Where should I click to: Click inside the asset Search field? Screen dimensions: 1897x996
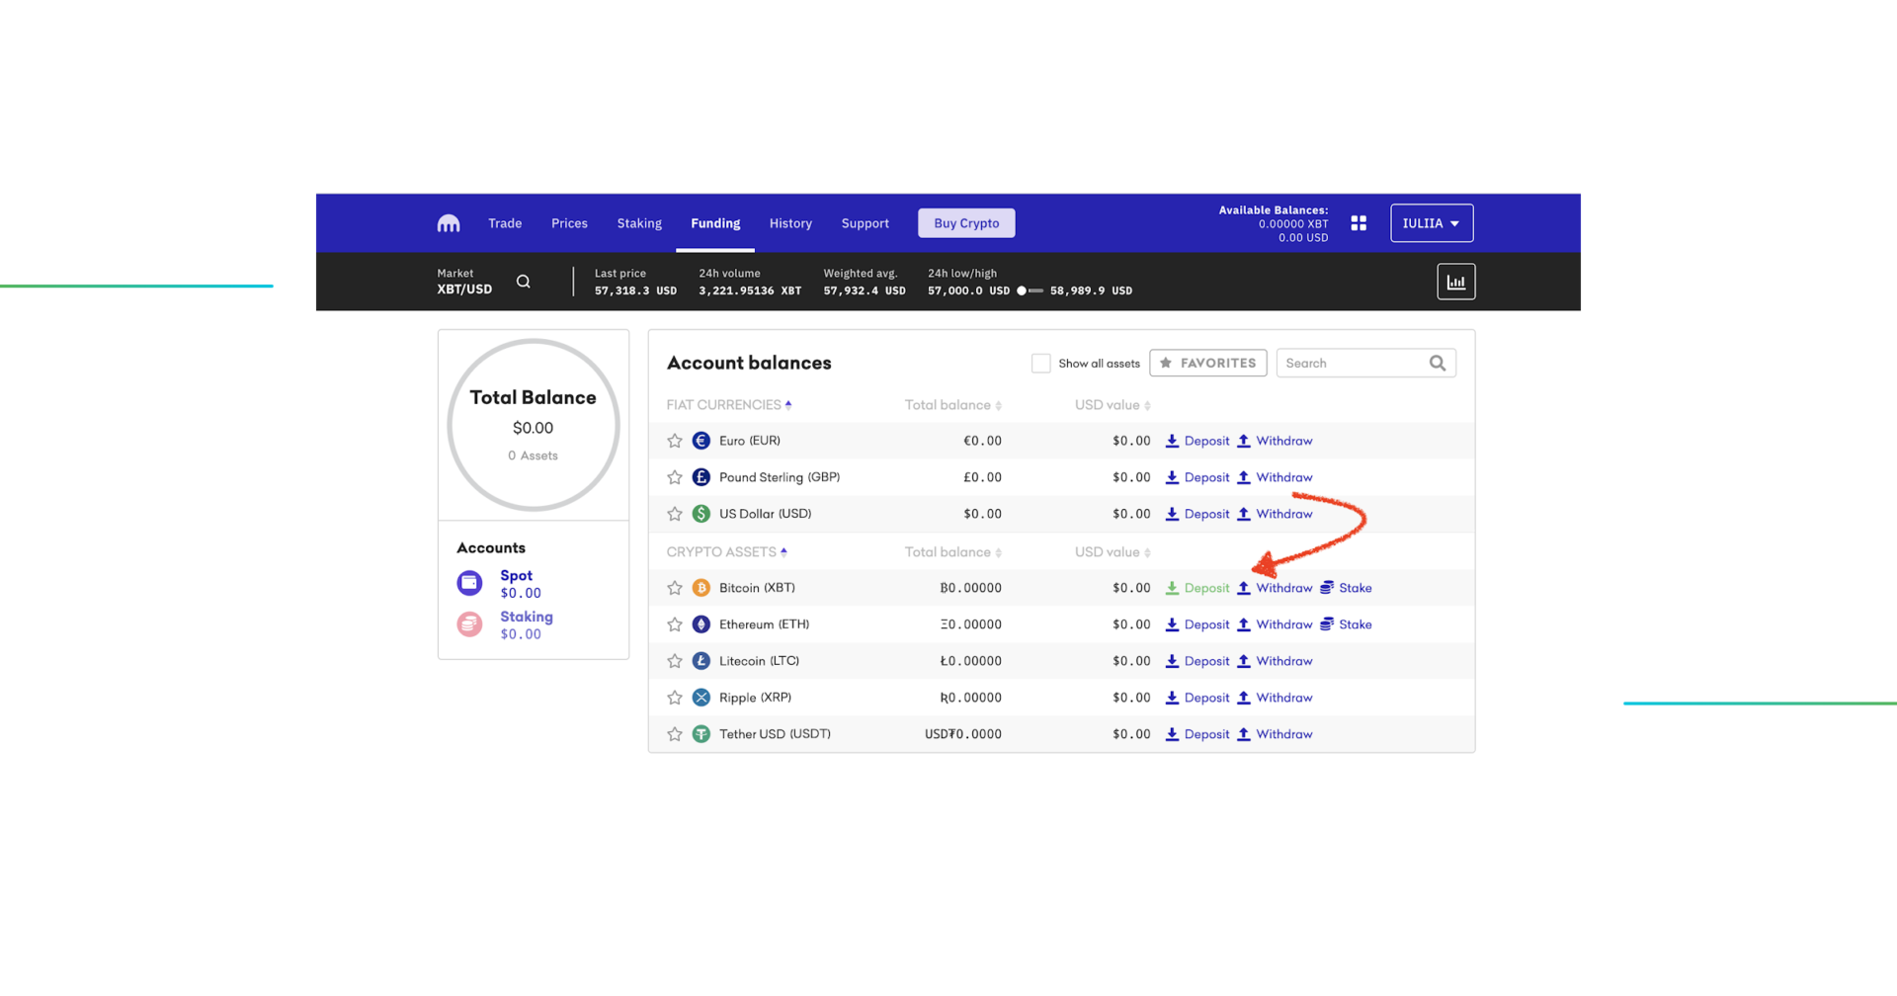1354,363
